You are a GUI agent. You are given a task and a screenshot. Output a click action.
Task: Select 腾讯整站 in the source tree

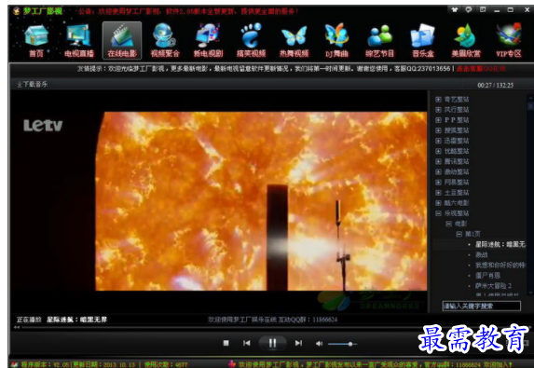pos(457,161)
